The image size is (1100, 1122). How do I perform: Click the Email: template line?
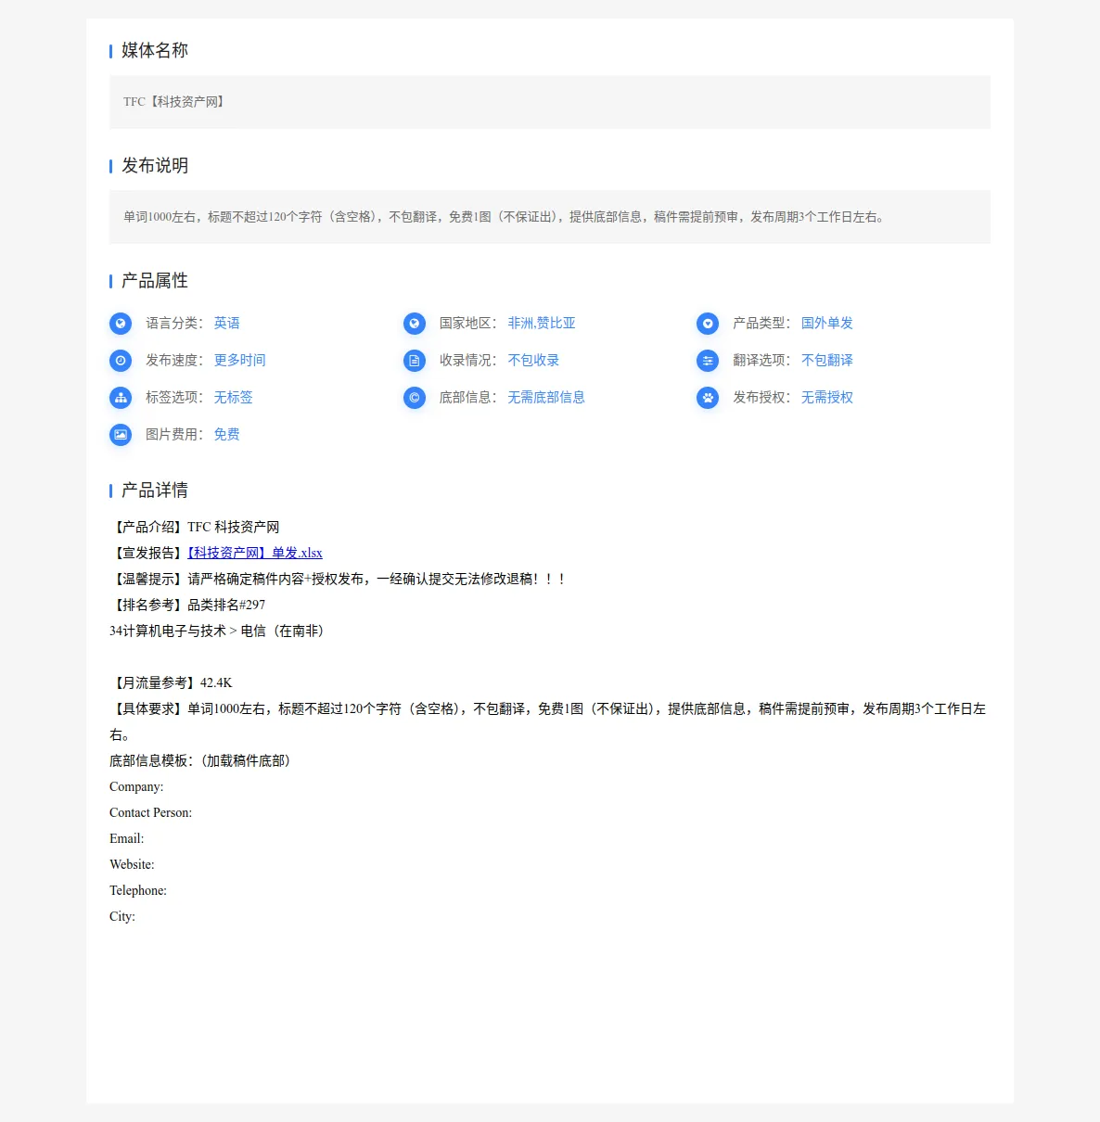click(127, 838)
